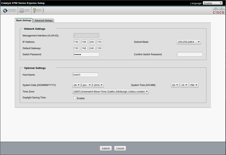Expand the Language selector
The width and height of the screenshot is (226, 155).
pyautogui.click(x=213, y=3)
